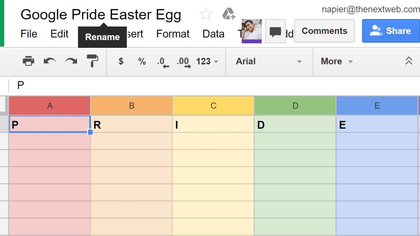Collapse the menus with double chevron
The width and height of the screenshot is (420, 236).
[x=409, y=61]
